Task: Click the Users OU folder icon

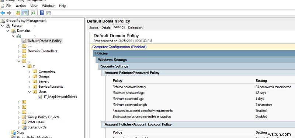Action: tap(35, 91)
